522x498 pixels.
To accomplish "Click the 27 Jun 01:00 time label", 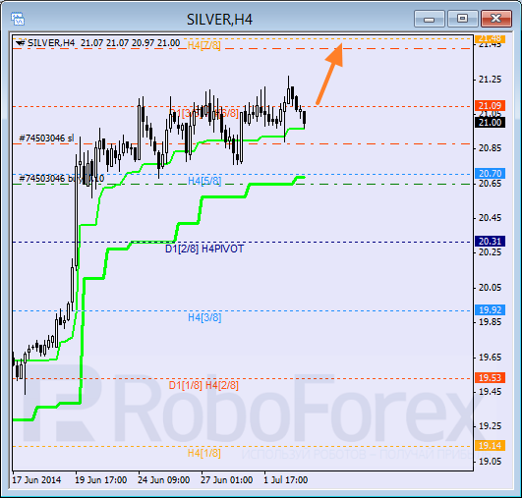I will [x=227, y=480].
